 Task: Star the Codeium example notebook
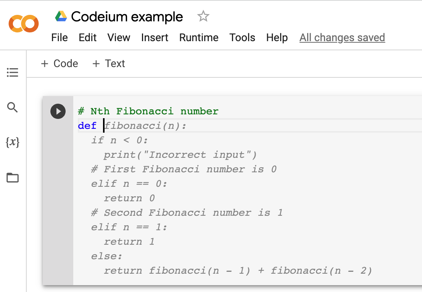(x=203, y=16)
